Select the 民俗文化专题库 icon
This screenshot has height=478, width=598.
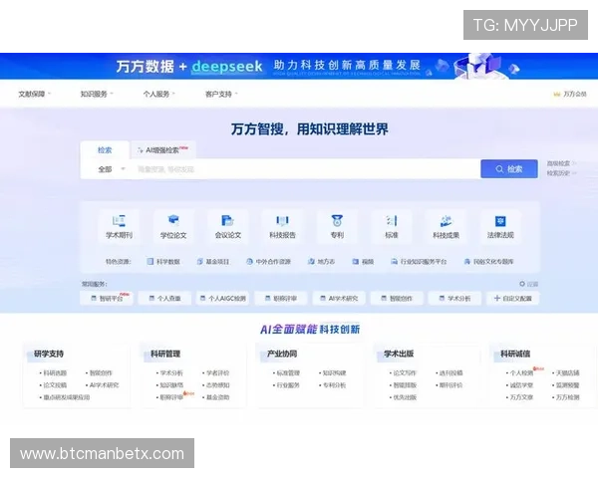pos(466,262)
